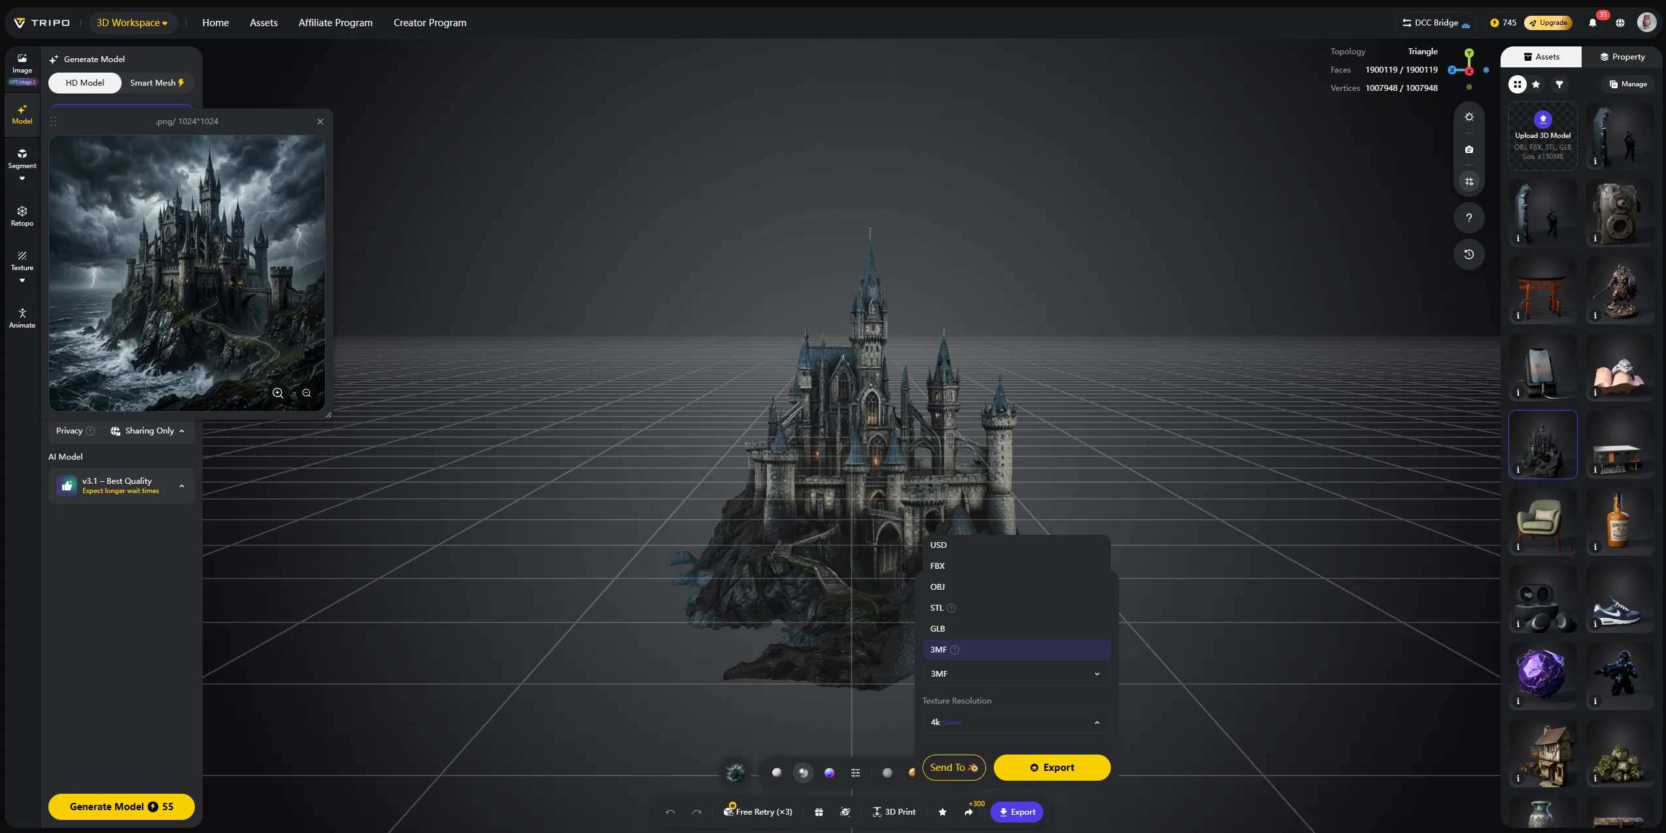This screenshot has height=833, width=1666.
Task: Choose GLB export format
Action: 1016,629
